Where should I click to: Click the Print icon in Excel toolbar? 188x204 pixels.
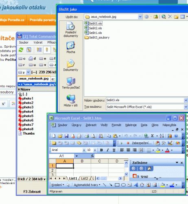point(87,136)
